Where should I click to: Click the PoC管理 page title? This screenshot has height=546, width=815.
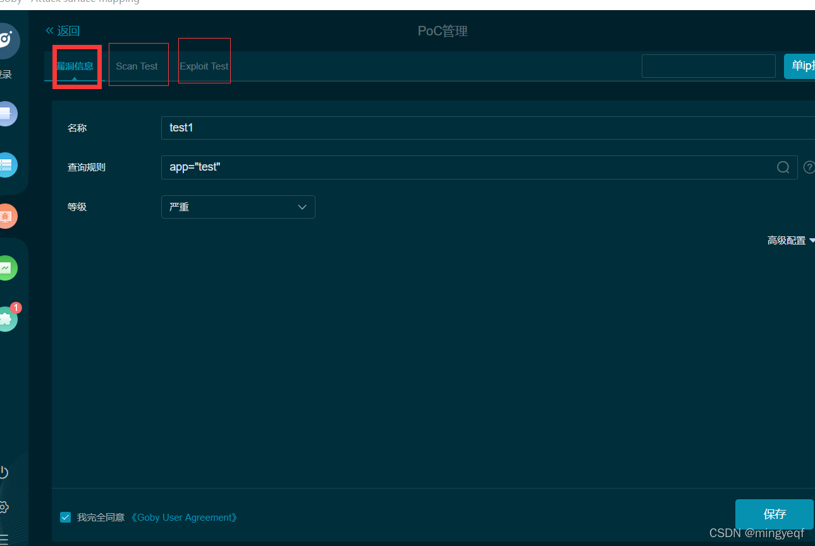click(443, 31)
